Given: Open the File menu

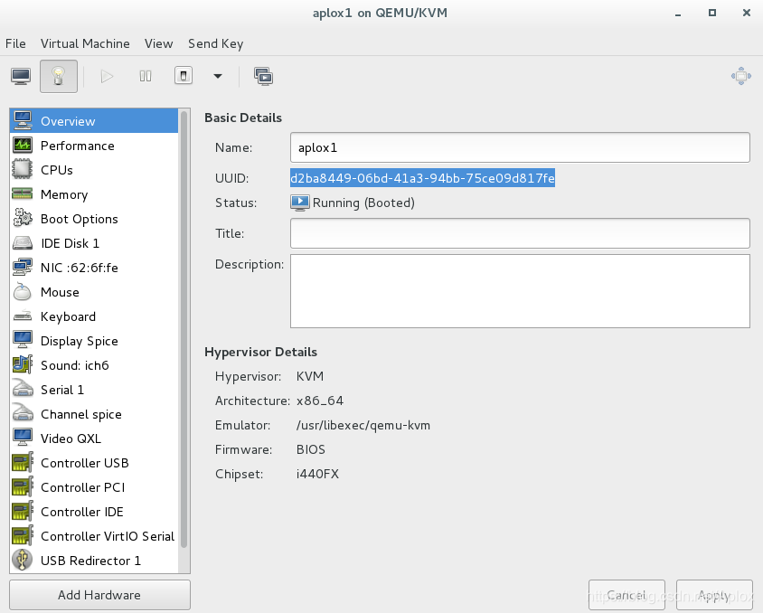Looking at the screenshot, I should tap(15, 43).
